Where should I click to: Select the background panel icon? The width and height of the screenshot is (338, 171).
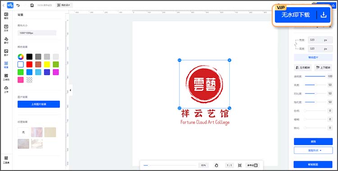point(6,65)
